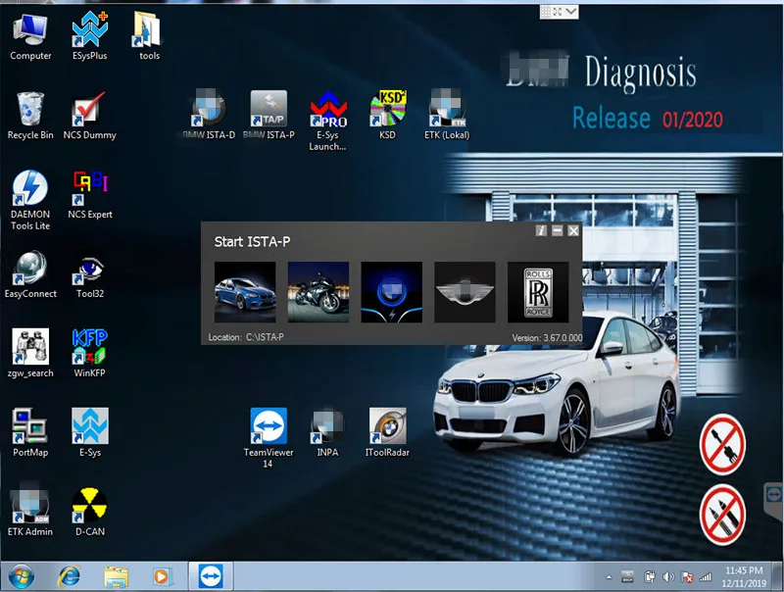Open the Recycle Bin

pos(30,116)
